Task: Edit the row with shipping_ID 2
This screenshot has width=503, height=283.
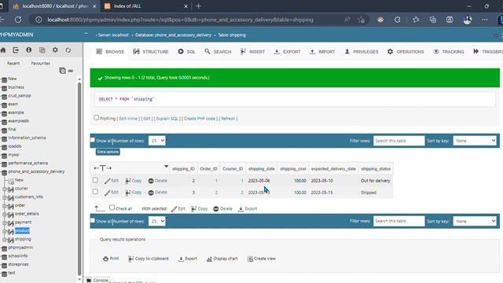Action: pos(112,181)
